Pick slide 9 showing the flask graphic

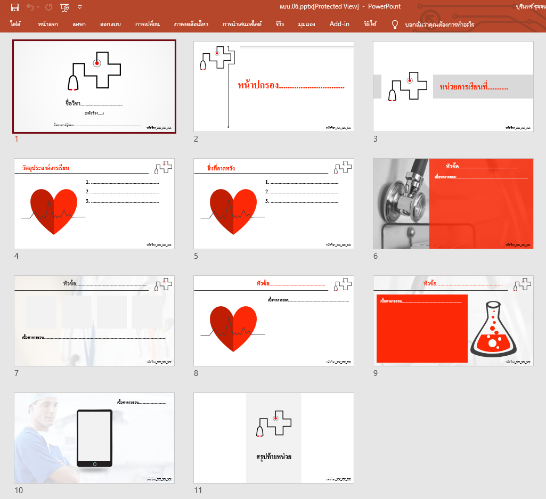pyautogui.click(x=453, y=321)
